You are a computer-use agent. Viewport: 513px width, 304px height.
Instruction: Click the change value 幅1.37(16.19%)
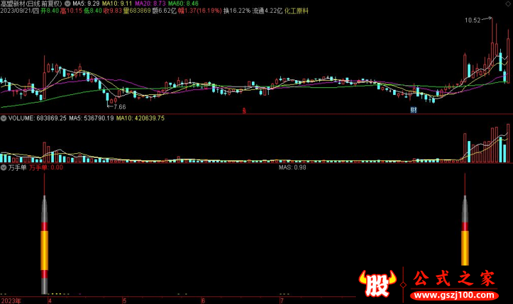coord(200,11)
